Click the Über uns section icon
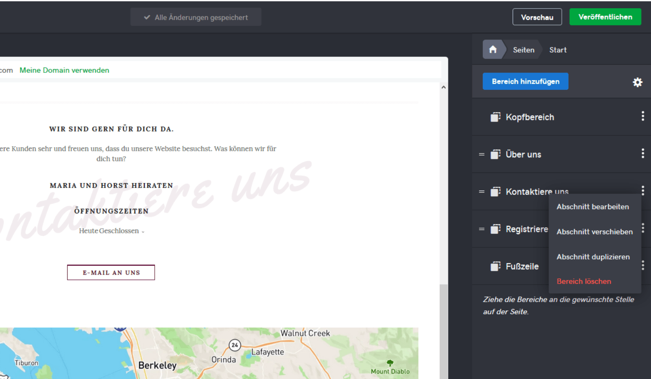Image resolution: width=651 pixels, height=379 pixels. (x=495, y=154)
